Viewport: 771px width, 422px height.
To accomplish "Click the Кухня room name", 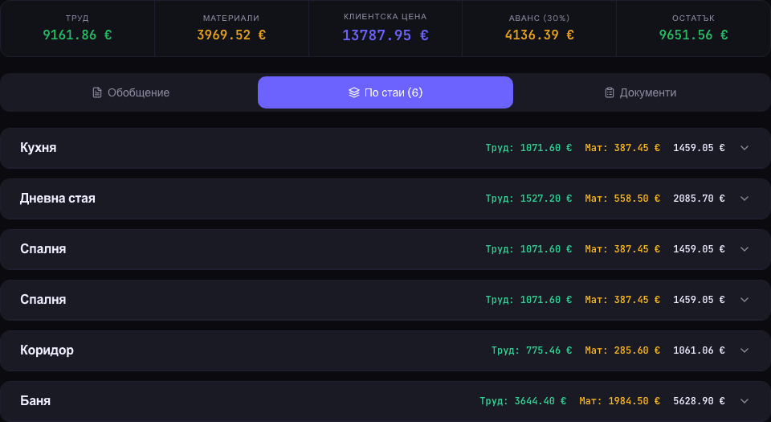I will 39,148.
